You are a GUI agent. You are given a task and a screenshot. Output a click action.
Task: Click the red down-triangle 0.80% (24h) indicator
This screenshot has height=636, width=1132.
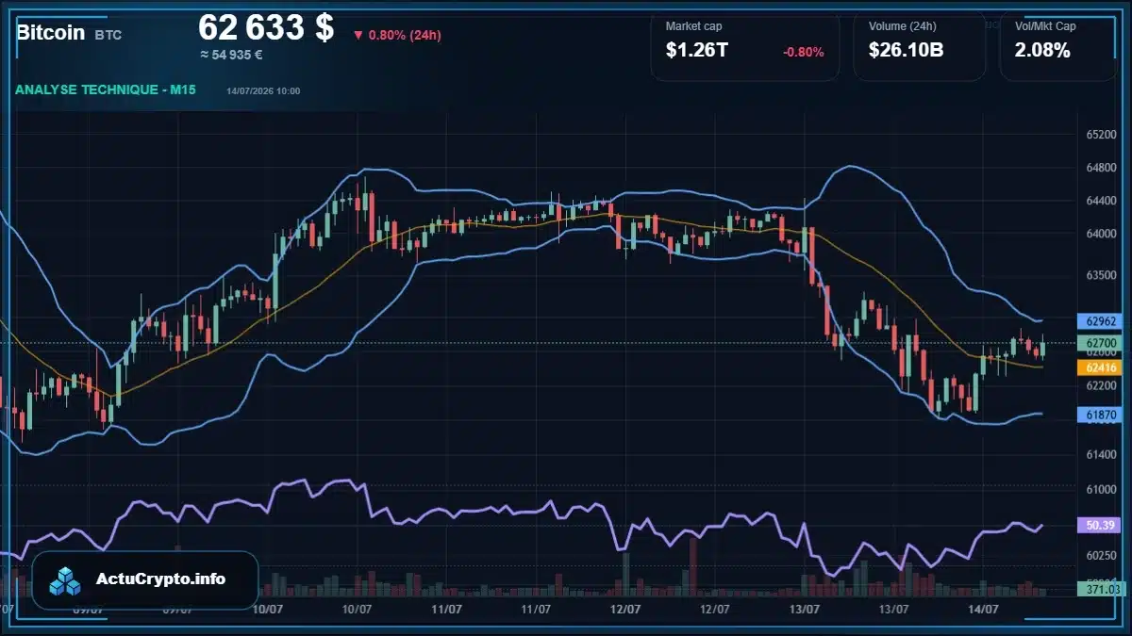point(397,35)
